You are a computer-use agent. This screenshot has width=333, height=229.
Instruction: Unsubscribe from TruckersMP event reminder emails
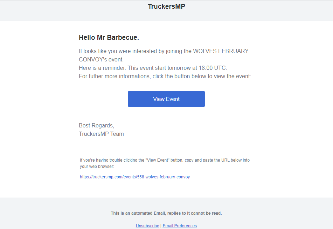(147, 226)
